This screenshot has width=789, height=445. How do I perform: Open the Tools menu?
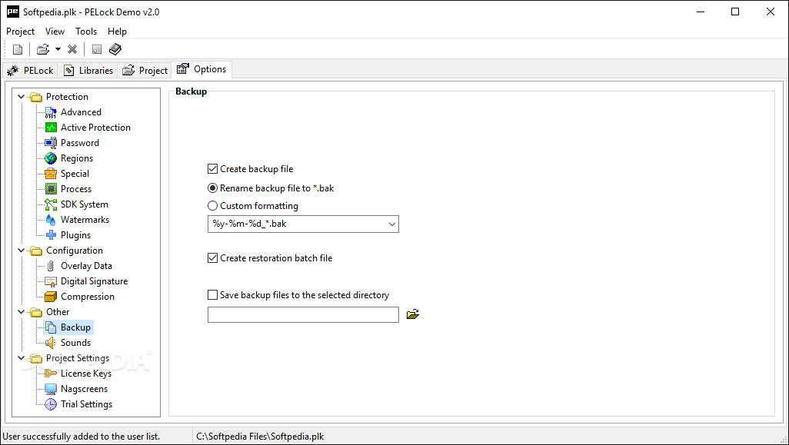(x=86, y=32)
